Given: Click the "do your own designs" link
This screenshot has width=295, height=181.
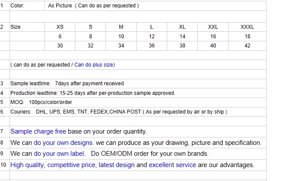Looking at the screenshot, I should click(63, 143).
